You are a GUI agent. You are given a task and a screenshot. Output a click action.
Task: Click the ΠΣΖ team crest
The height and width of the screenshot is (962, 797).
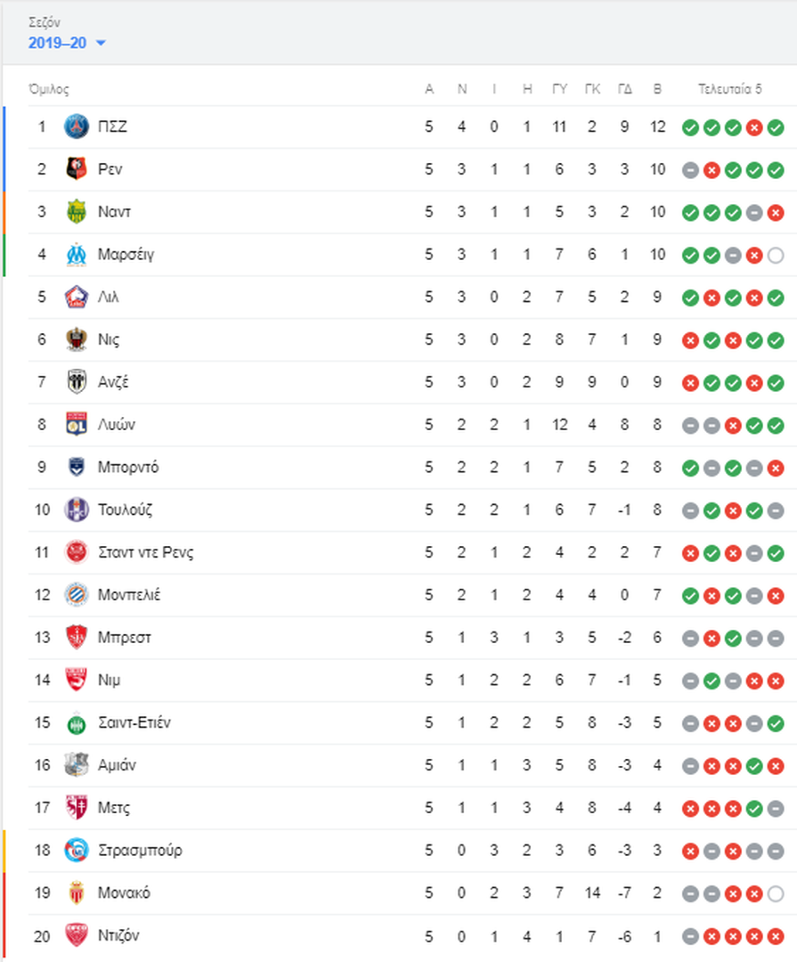click(x=76, y=127)
